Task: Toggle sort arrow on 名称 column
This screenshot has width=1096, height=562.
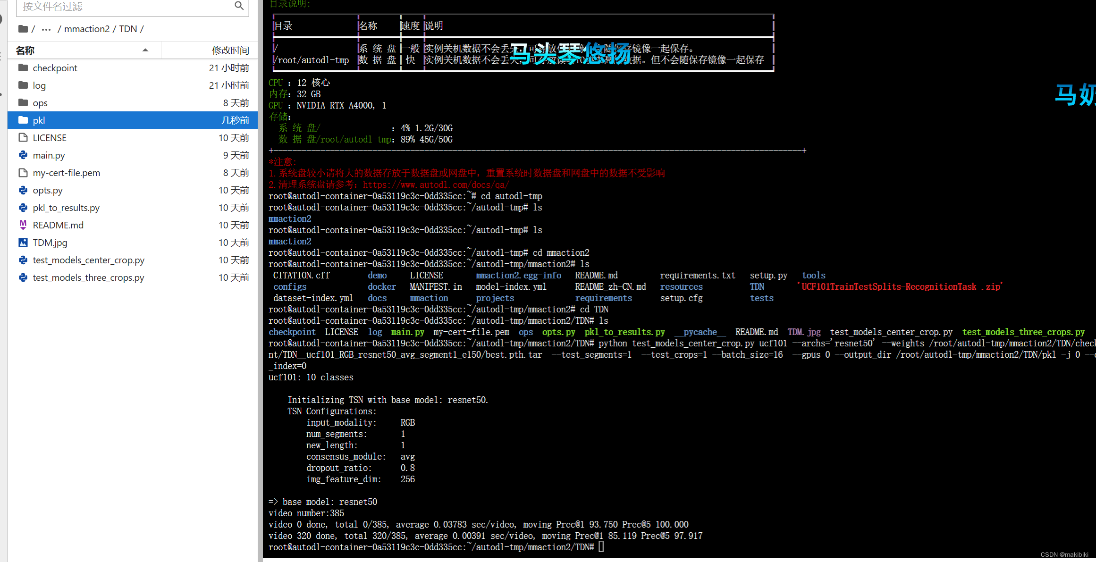Action: pos(145,50)
